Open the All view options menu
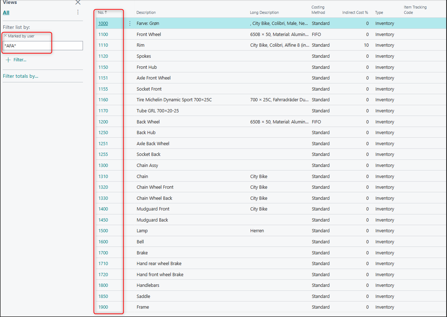 [78, 12]
